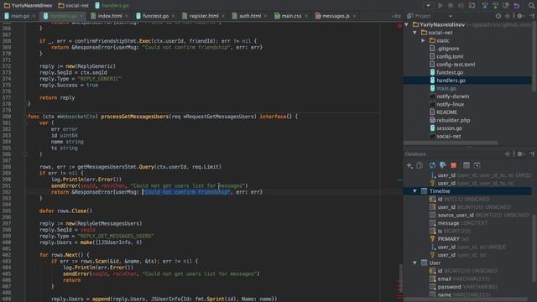The width and height of the screenshot is (537, 302).
Task: Click the VCS commit green arrow icon
Action: [495, 6]
